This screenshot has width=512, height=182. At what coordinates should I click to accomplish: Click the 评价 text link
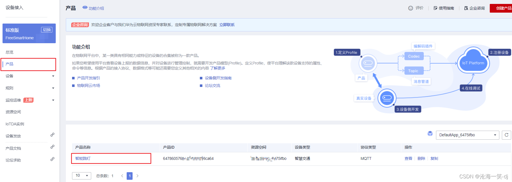419,8
